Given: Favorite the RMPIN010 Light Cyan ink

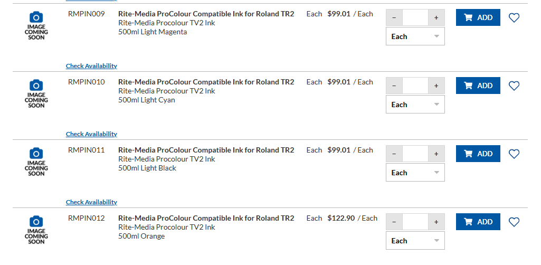Looking at the screenshot, I should [x=514, y=86].
